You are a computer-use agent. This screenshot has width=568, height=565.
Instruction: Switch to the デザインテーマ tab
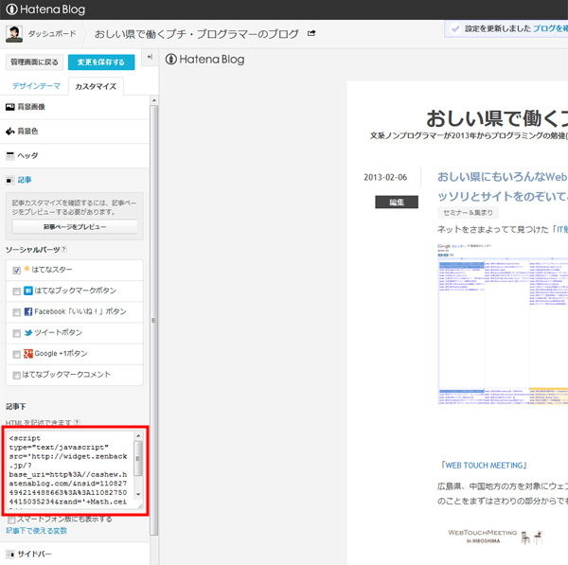pyautogui.click(x=36, y=86)
